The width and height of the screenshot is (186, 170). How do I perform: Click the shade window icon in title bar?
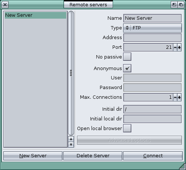click(x=174, y=5)
